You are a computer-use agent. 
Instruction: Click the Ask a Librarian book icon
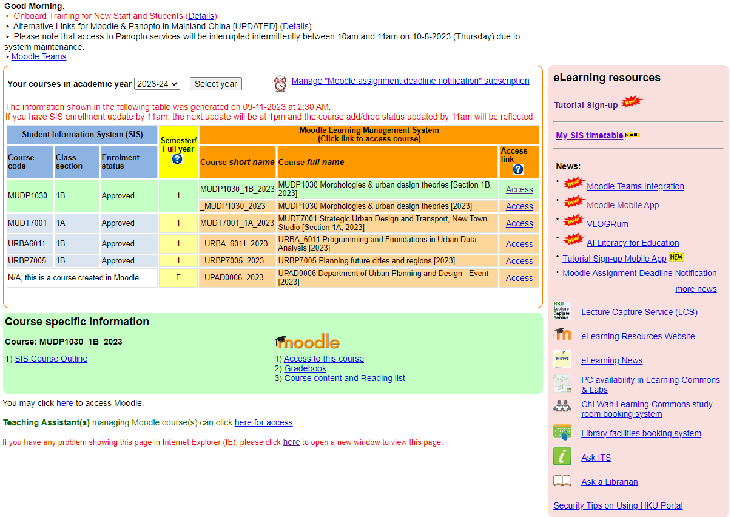562,481
